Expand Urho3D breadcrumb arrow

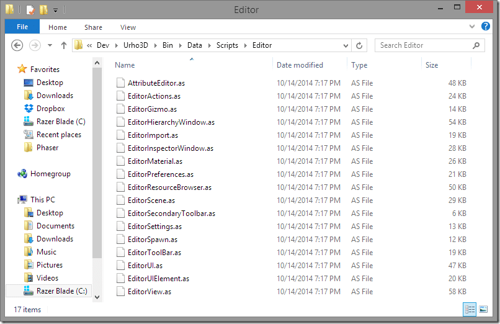155,45
